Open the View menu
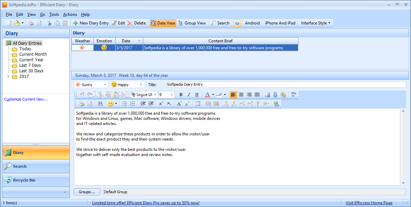The height and width of the screenshot is (207, 411). click(31, 14)
